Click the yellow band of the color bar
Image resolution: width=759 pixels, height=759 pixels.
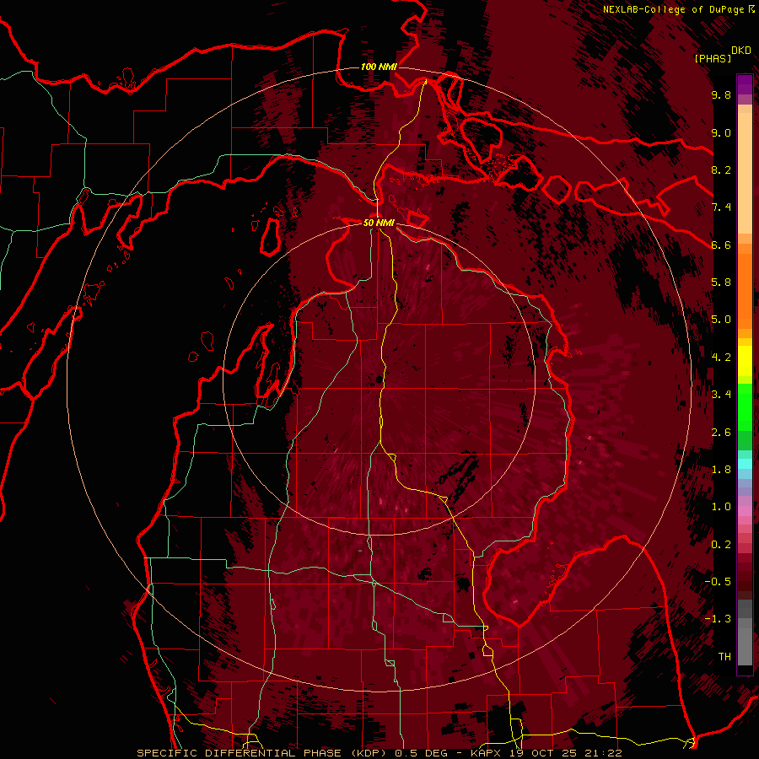[x=745, y=361]
